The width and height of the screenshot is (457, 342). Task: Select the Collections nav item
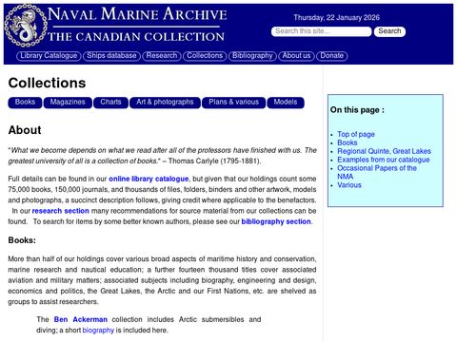click(205, 56)
